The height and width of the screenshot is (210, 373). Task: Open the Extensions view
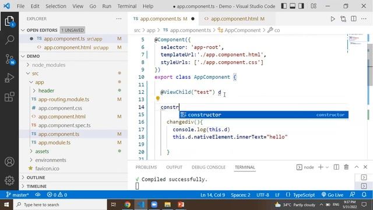click(x=9, y=97)
